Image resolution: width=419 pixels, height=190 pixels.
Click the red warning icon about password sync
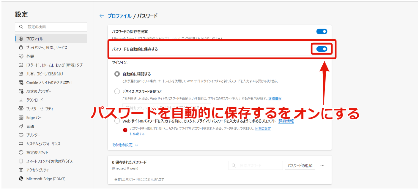click(125, 130)
